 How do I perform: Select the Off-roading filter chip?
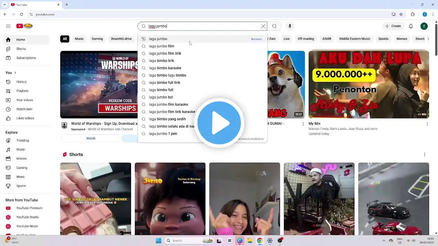coord(306,39)
